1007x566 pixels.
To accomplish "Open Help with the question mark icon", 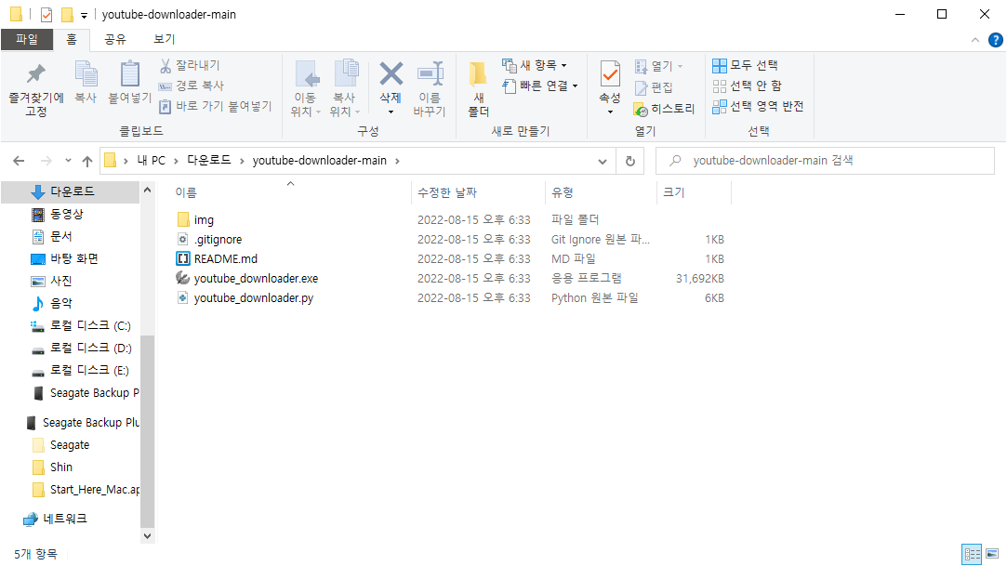I will click(x=996, y=40).
